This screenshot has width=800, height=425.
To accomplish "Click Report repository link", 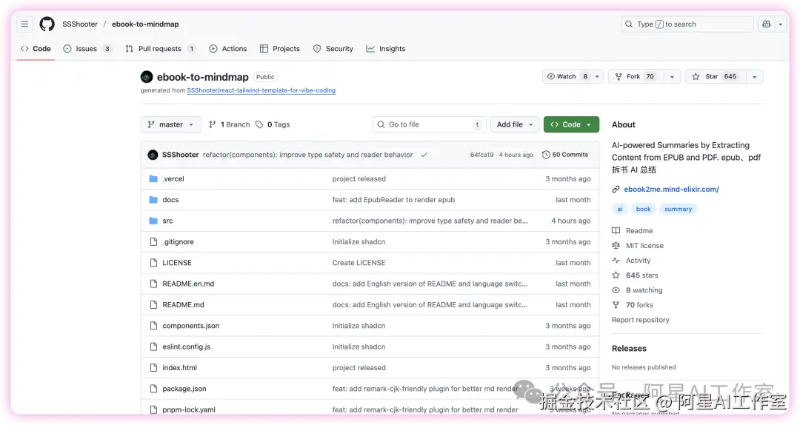I will (640, 320).
